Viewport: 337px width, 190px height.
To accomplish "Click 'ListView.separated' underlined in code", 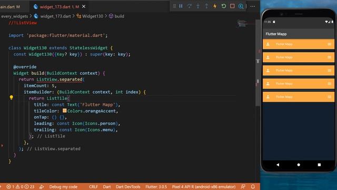I will [60, 79].
